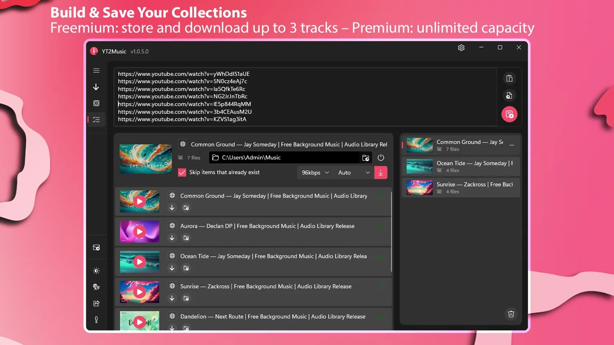
Task: Open folder for Ocean Tide track row
Action: [186, 268]
